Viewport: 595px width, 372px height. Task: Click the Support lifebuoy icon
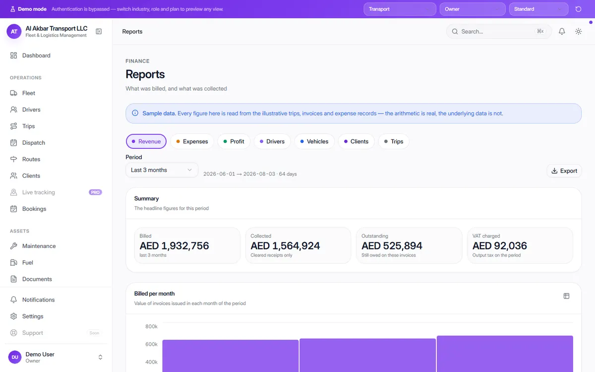(x=14, y=333)
